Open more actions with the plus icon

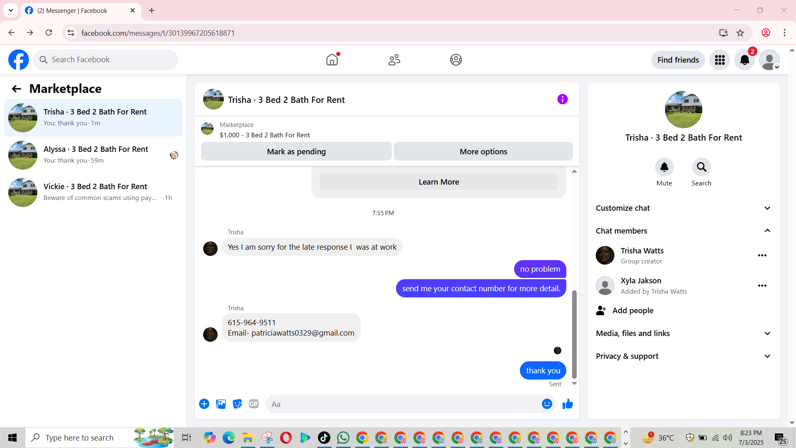click(204, 404)
